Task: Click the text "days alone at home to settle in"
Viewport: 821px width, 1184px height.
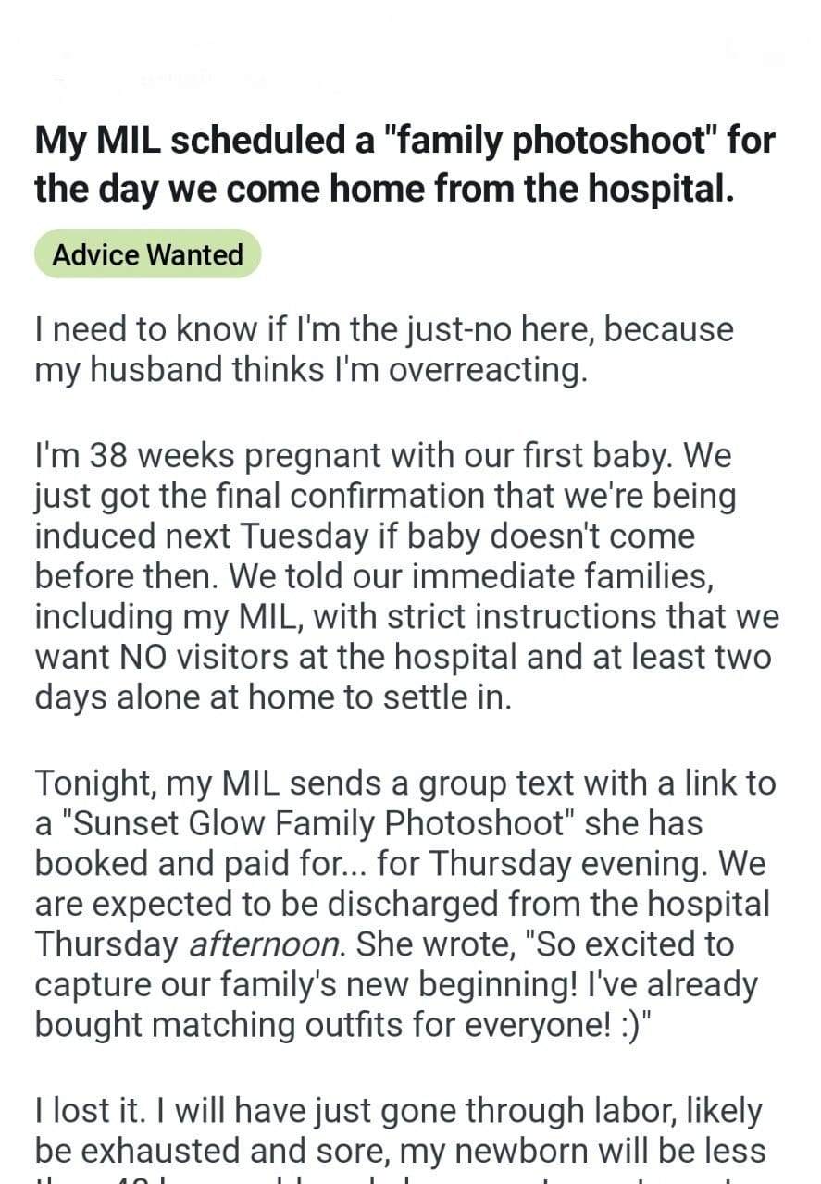Action: click(x=272, y=697)
